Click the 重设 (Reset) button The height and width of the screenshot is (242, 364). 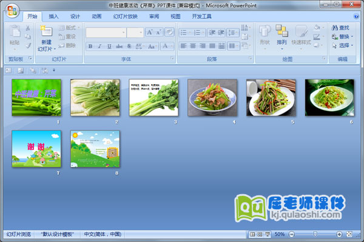(67, 36)
